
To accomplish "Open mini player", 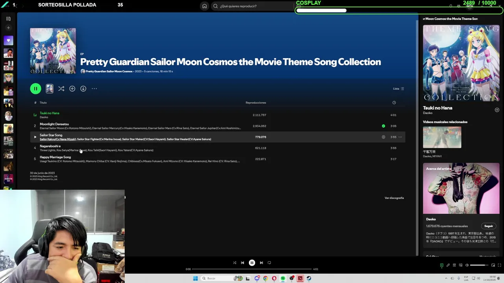I will point(493,265).
